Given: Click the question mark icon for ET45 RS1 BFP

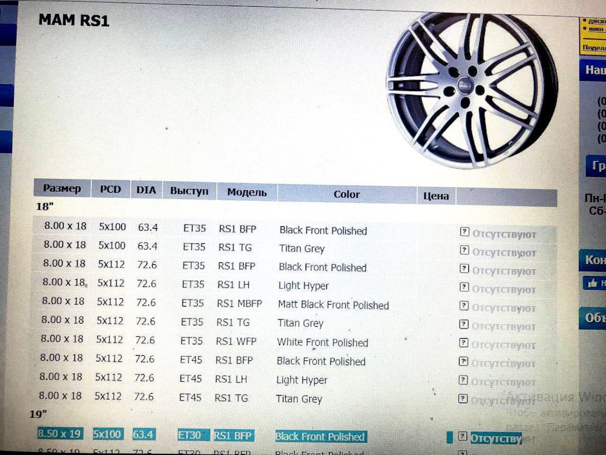Looking at the screenshot, I should [463, 361].
